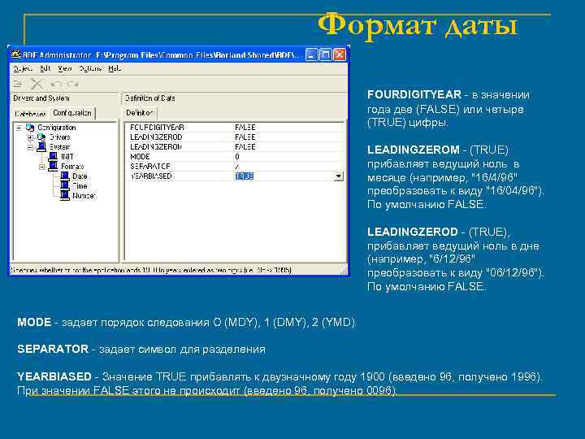The height and width of the screenshot is (439, 585).
Task: Open the View menu
Action: tap(64, 68)
